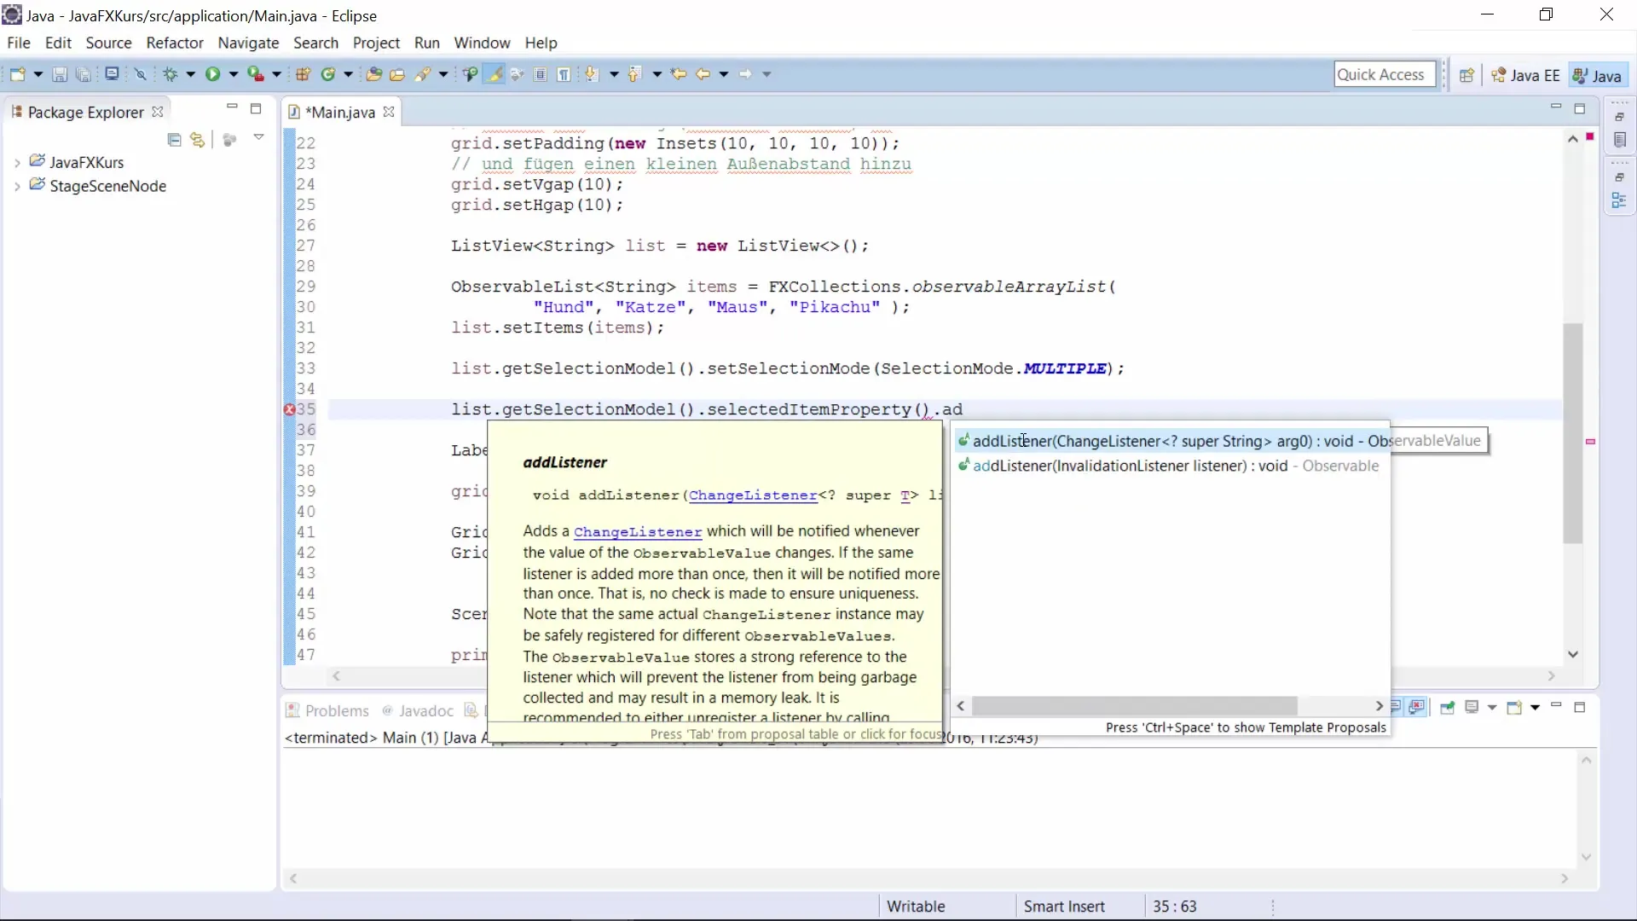Open the Debug dropdown arrow
This screenshot has height=921, width=1637.
tap(191, 74)
